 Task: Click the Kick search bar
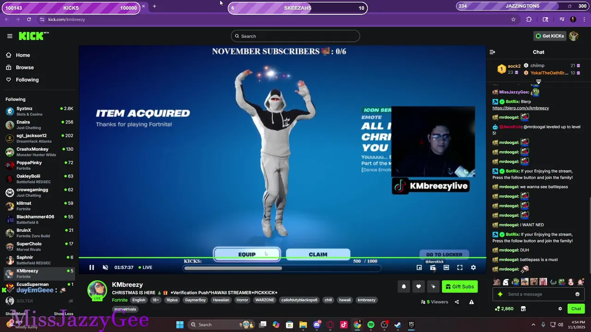pyautogui.click(x=295, y=36)
